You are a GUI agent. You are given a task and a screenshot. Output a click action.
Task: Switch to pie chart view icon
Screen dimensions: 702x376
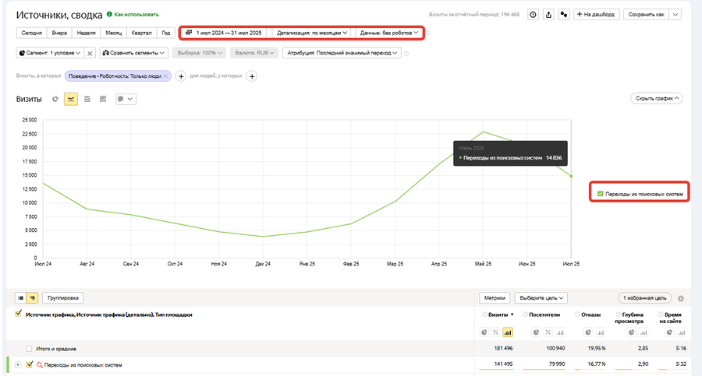coord(55,99)
